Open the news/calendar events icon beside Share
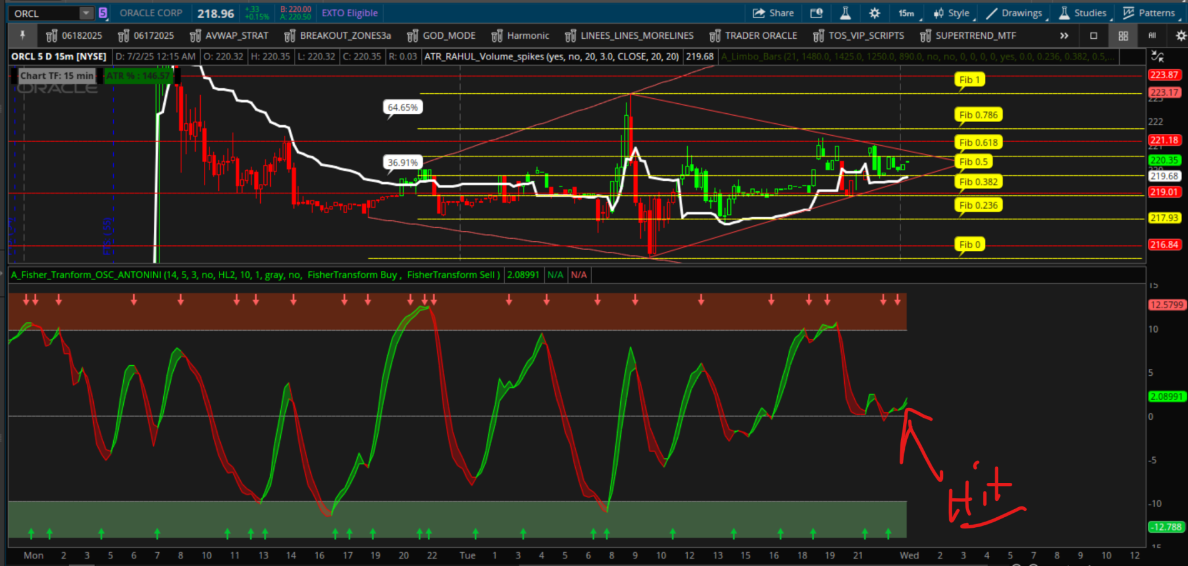 click(x=816, y=13)
